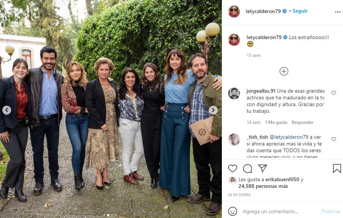
Task: Like the post with heart icon
Action: click(x=233, y=169)
